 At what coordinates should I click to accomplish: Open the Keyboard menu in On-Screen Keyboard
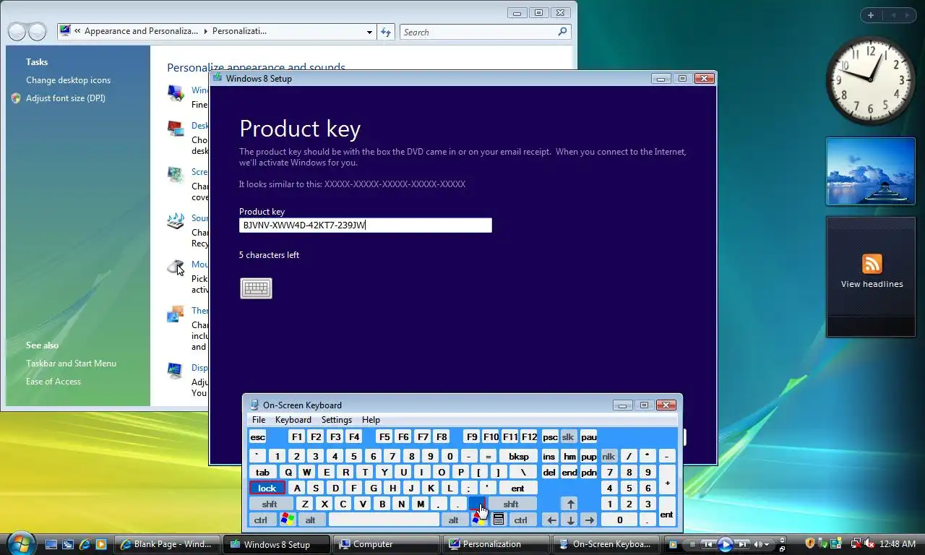tap(293, 420)
